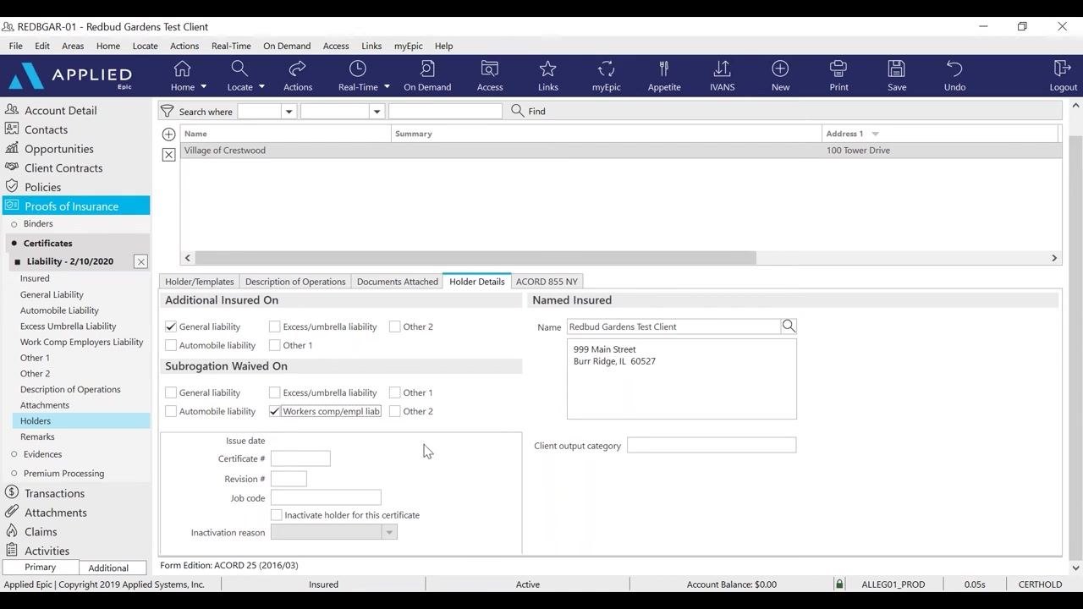
Task: Open the Actions toolbar icon
Action: coord(297,69)
